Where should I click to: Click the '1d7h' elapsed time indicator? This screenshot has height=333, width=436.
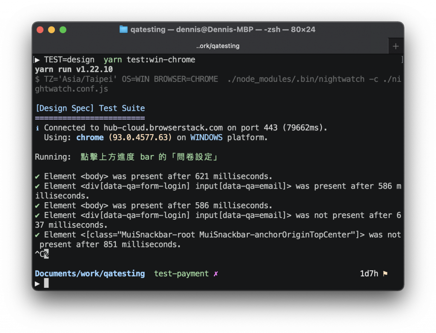[369, 274]
